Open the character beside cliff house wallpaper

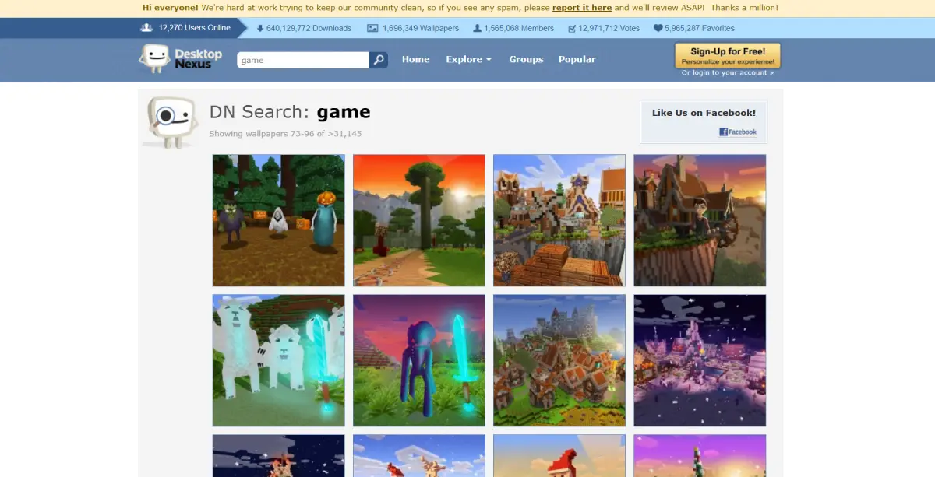700,220
